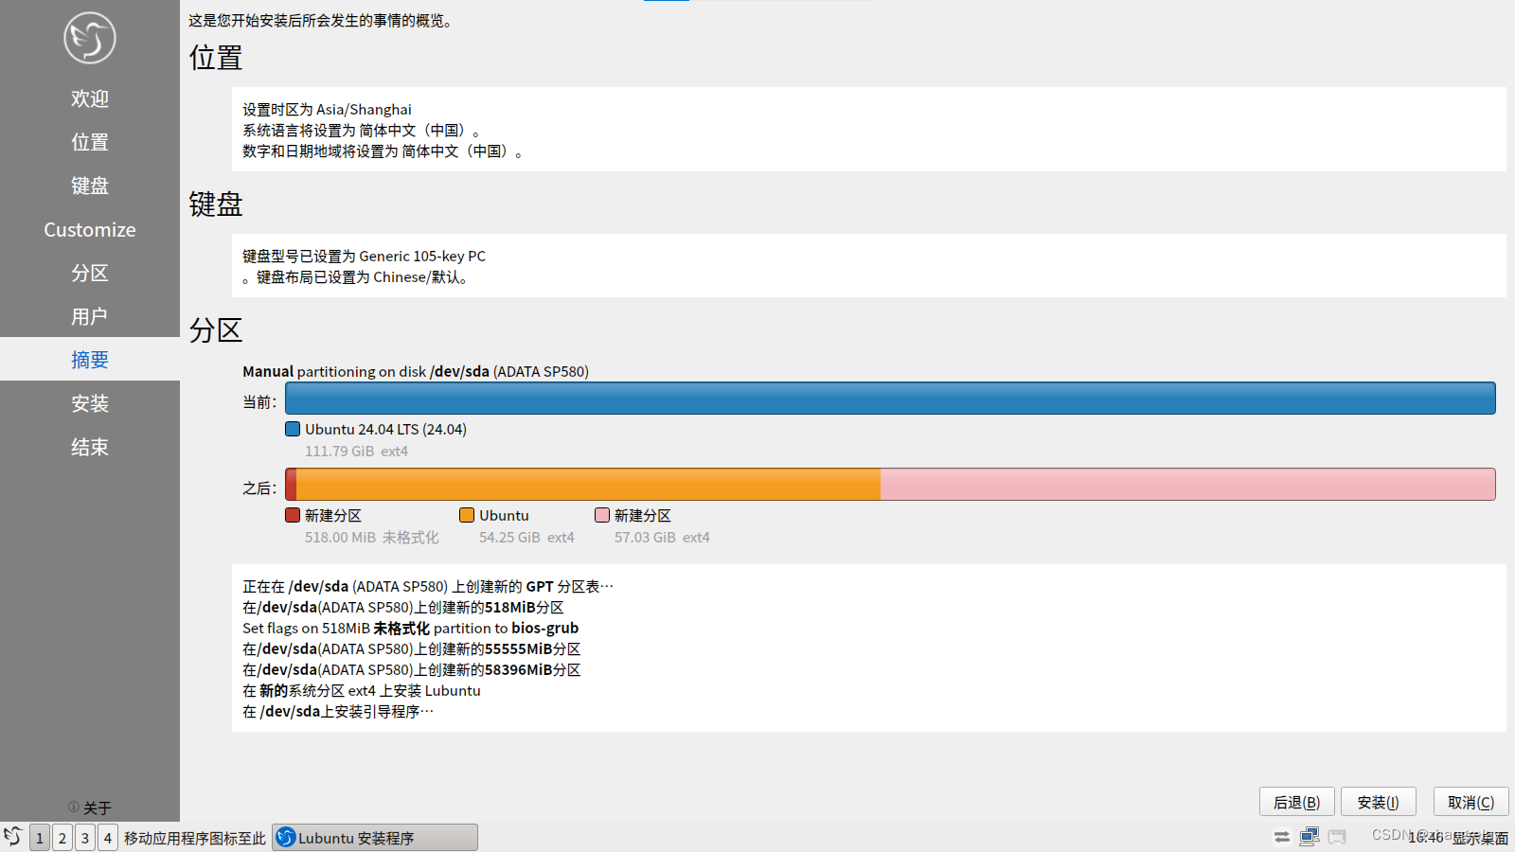Click the red segment of the after bar
1515x852 pixels.
(x=291, y=484)
